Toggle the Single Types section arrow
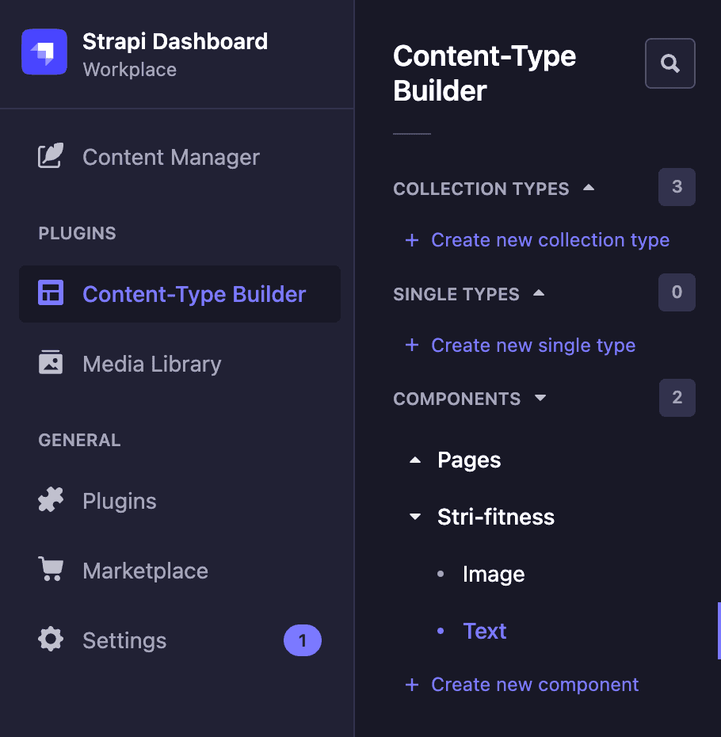The image size is (721, 737). [x=539, y=293]
